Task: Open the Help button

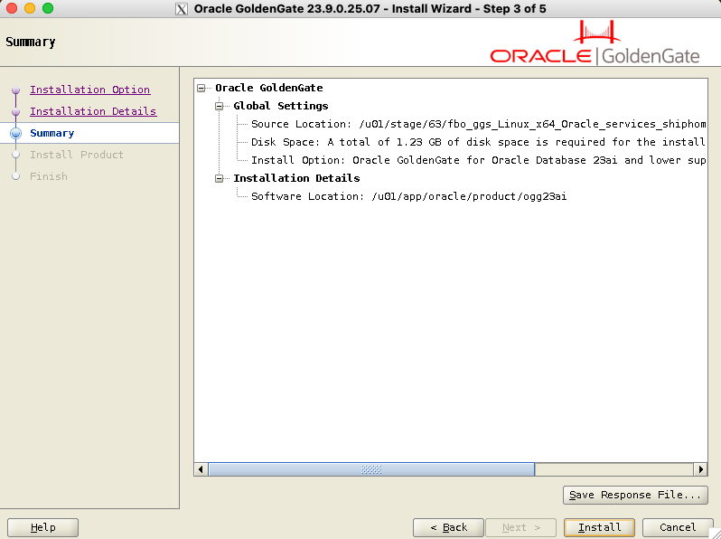Action: click(x=42, y=527)
